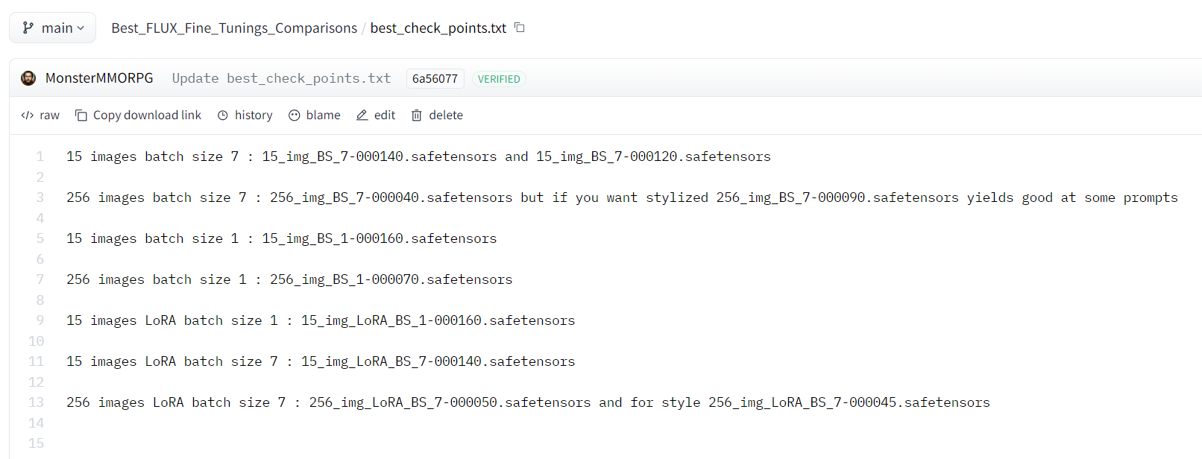Image resolution: width=1202 pixels, height=459 pixels.
Task: Select line number 13 in the gutter
Action: (x=37, y=402)
